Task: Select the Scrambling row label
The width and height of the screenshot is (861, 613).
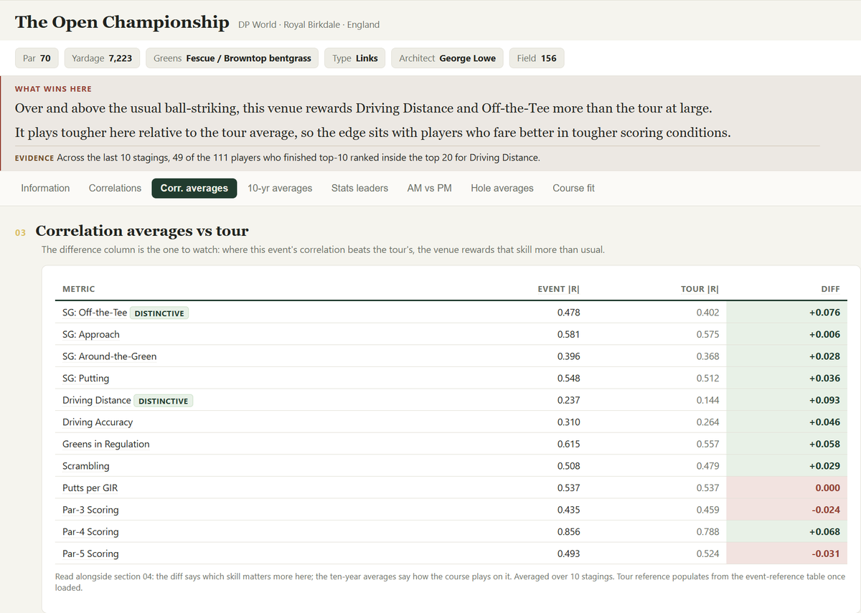Action: pos(86,466)
